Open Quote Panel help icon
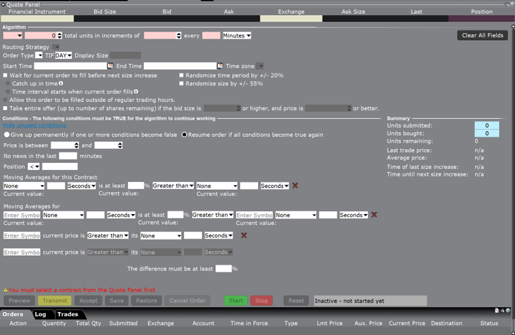Image resolution: width=515 pixels, height=335 pixels. [512, 4]
